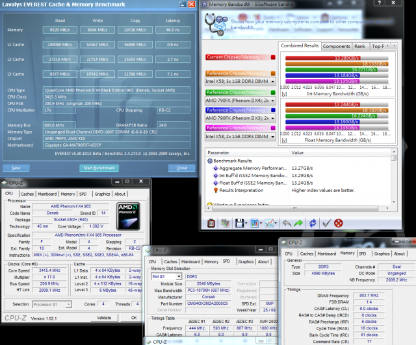
Task: Open About tab in CPU-Z processor window
Action: (120, 194)
